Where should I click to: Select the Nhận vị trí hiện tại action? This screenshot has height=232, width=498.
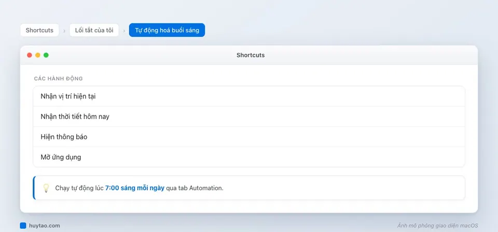point(249,96)
